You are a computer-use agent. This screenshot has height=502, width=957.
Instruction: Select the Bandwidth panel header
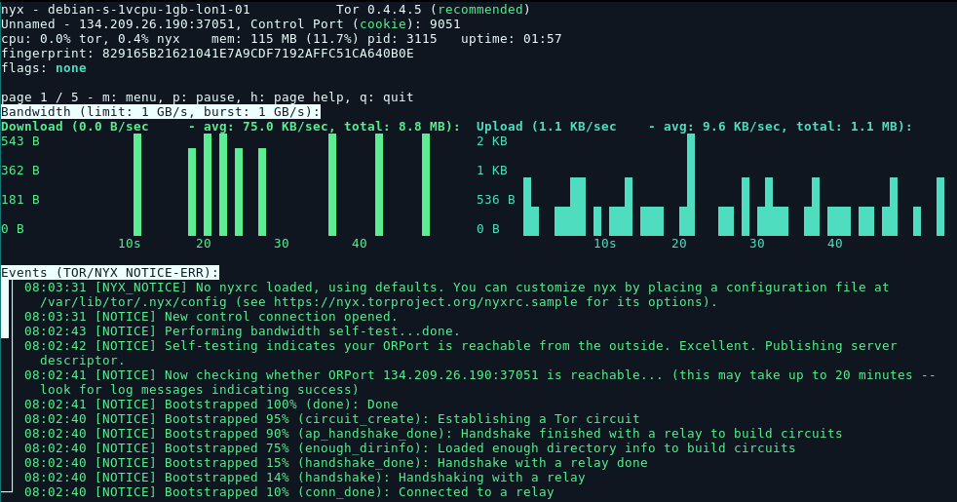pos(160,112)
